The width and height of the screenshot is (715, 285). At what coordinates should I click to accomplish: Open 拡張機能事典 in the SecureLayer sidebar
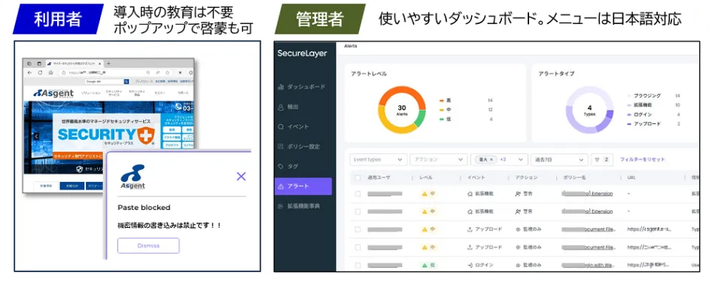[299, 206]
